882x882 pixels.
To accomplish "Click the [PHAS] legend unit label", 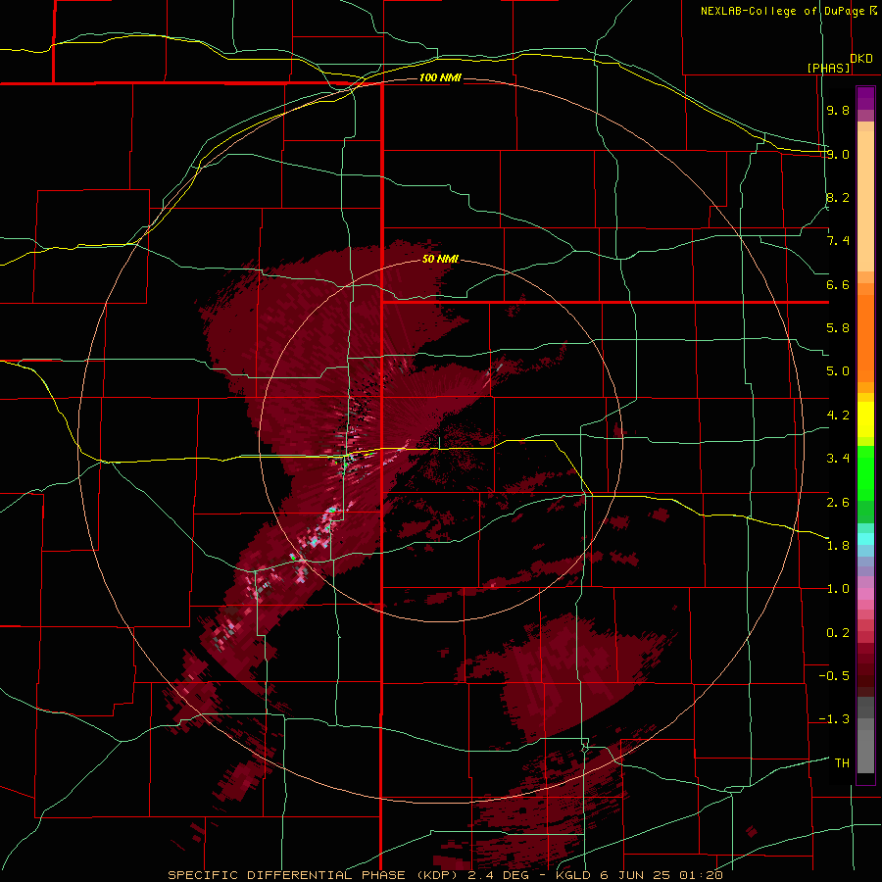I will click(828, 68).
